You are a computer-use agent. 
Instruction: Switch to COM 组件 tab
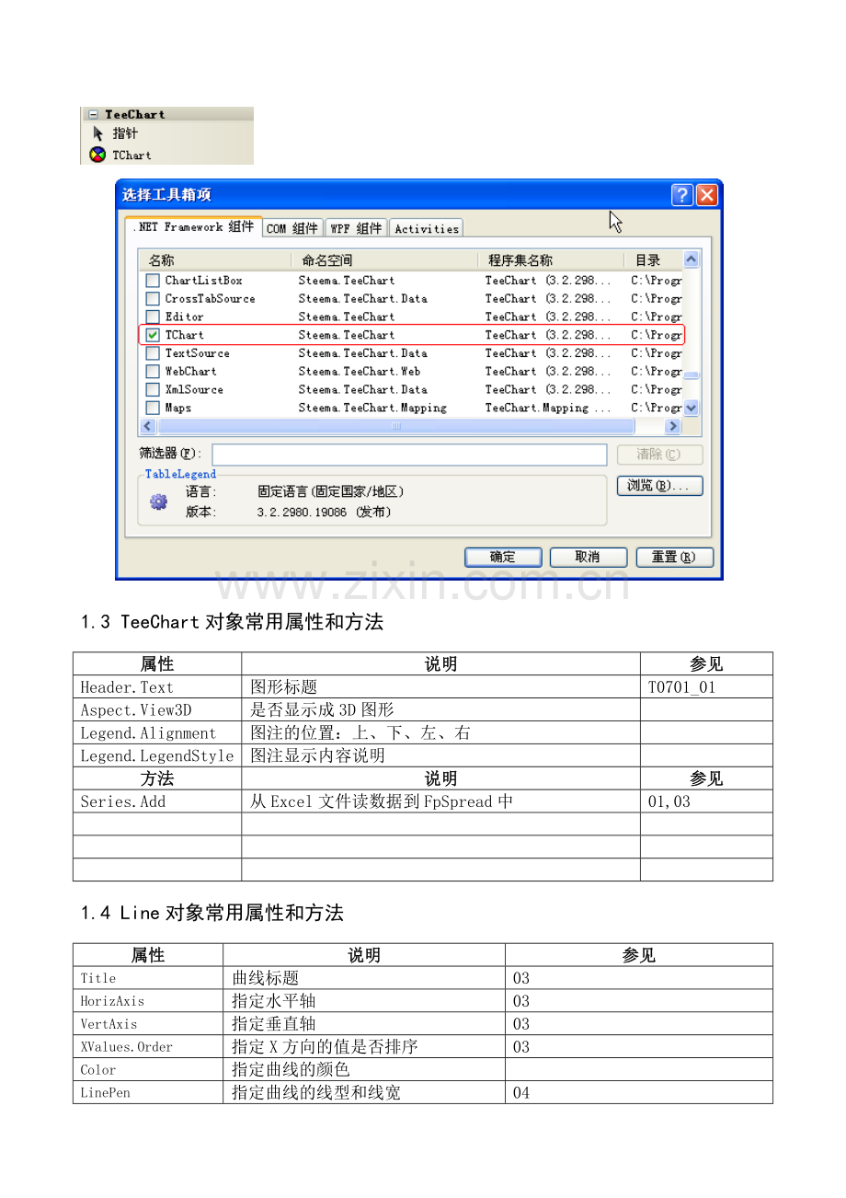click(x=292, y=228)
